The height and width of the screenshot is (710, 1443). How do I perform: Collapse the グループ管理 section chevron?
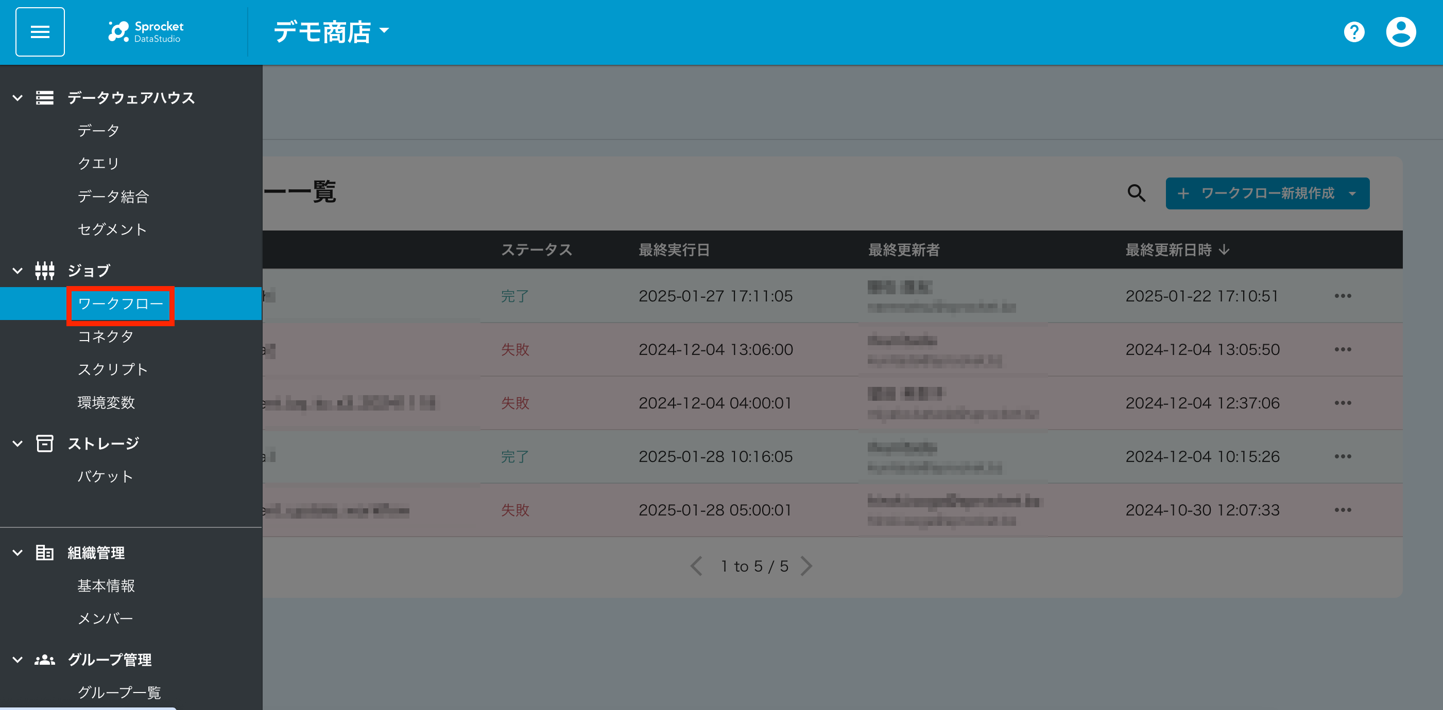pos(18,660)
